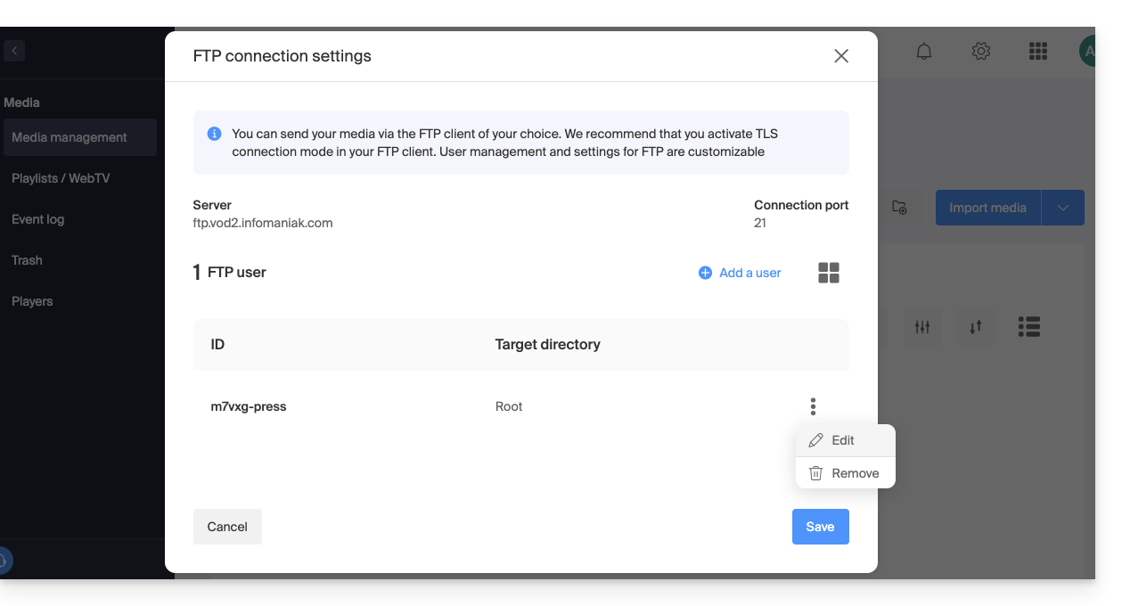Open the three-dot menu for m7vxg-press

point(813,406)
